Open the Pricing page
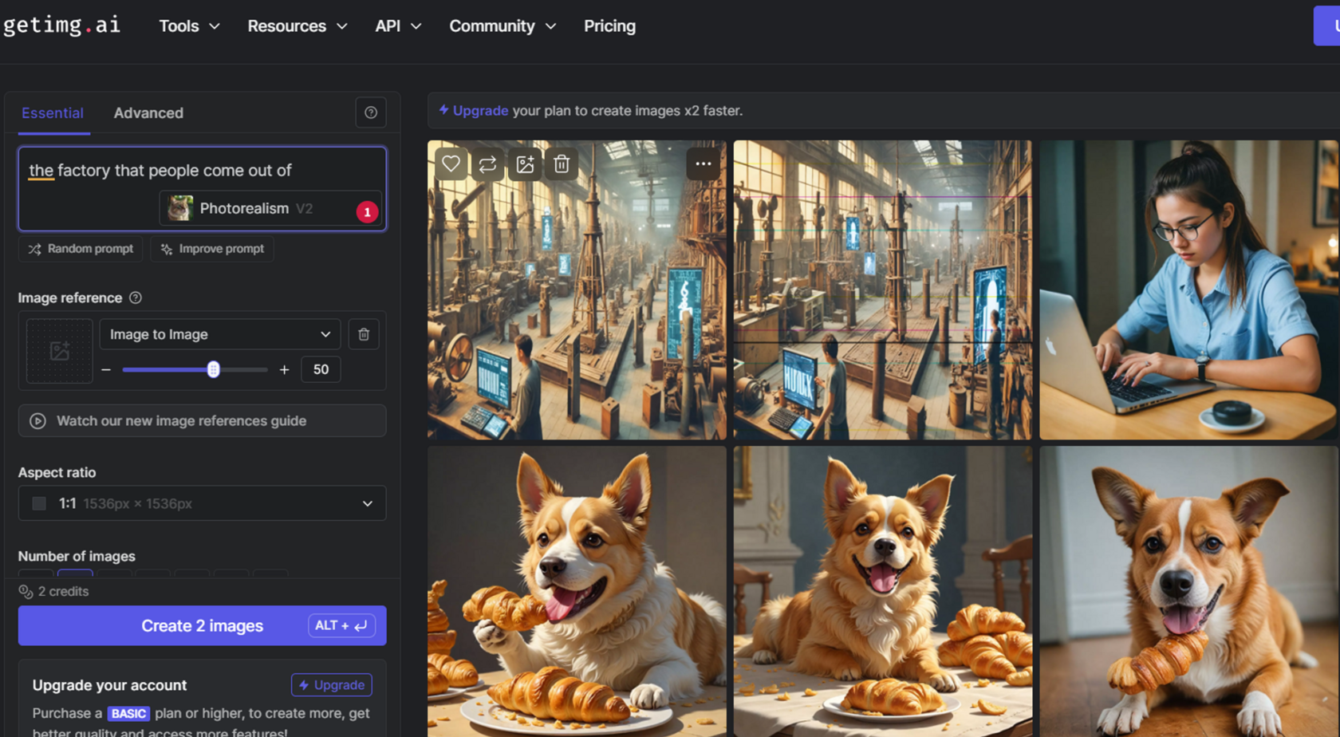The image size is (1340, 737). 609,26
